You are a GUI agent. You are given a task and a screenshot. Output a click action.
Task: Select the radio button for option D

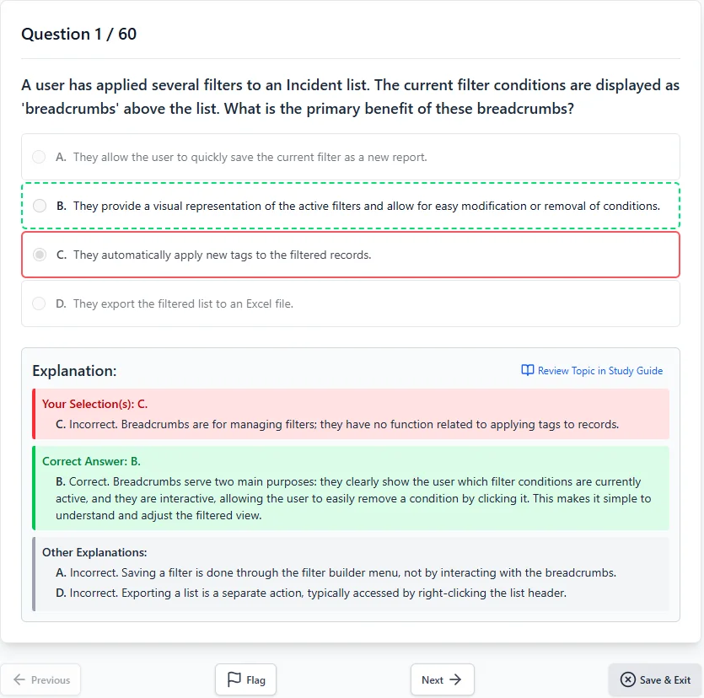coord(39,303)
